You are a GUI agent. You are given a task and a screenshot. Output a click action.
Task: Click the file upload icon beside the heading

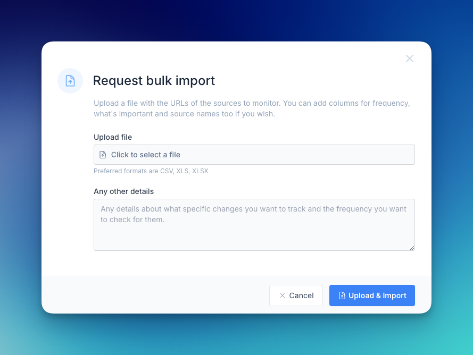click(x=70, y=81)
